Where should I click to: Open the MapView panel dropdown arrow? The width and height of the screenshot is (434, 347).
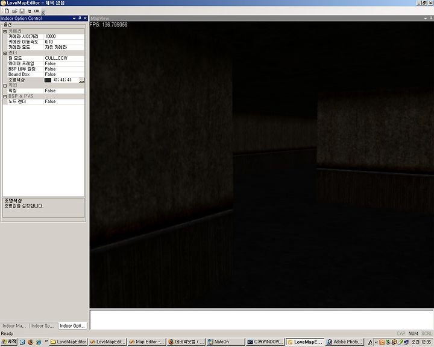426,18
